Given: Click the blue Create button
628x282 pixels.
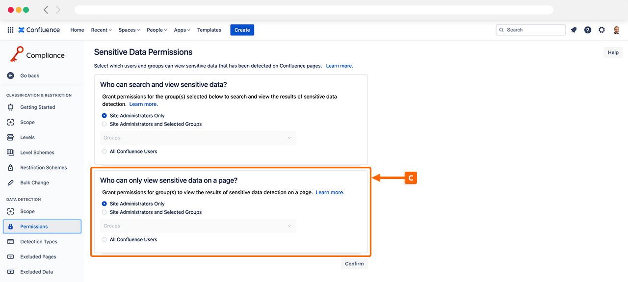Looking at the screenshot, I should 242,30.
